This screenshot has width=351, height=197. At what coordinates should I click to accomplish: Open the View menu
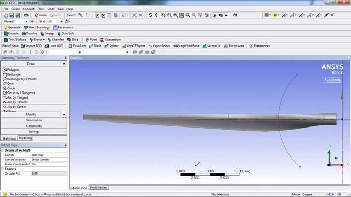tap(60, 9)
